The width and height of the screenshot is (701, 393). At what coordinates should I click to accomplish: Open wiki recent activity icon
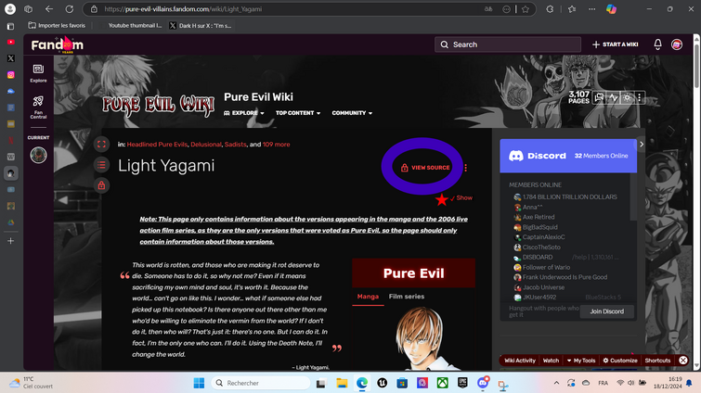click(x=614, y=96)
